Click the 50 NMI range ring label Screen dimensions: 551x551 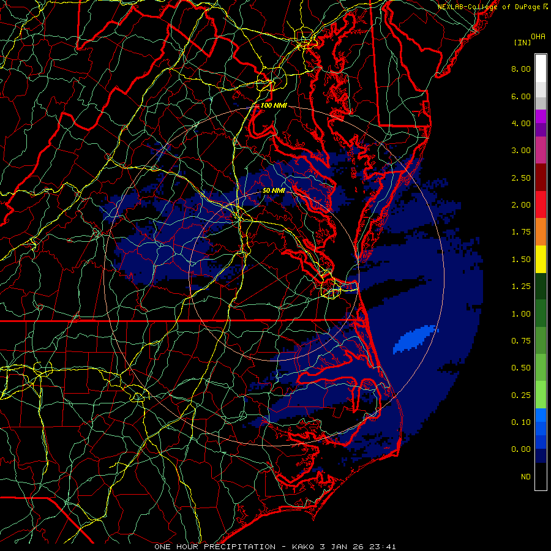pyautogui.click(x=274, y=190)
